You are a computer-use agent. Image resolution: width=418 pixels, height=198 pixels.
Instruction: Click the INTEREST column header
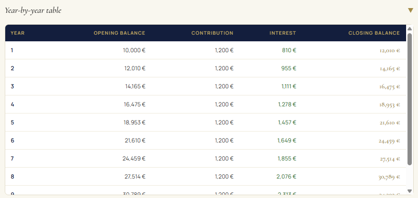click(x=283, y=33)
